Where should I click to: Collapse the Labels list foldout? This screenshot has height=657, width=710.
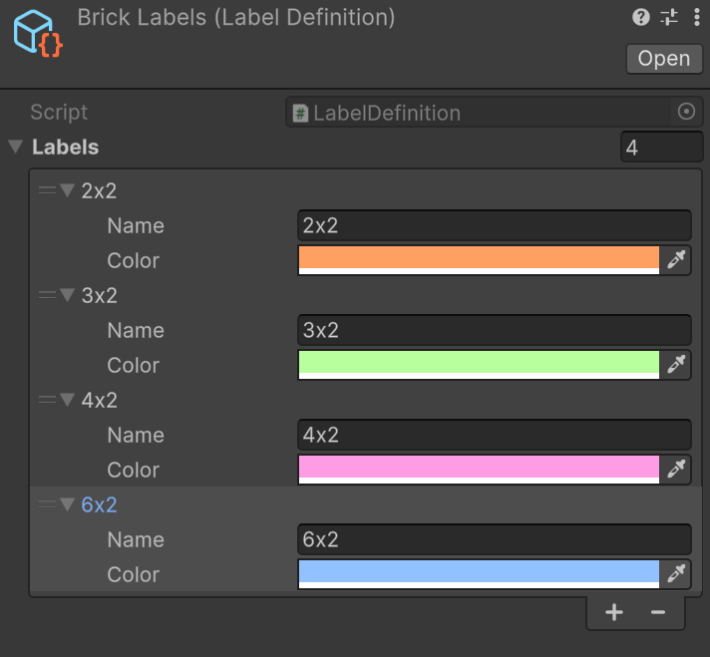point(15,148)
